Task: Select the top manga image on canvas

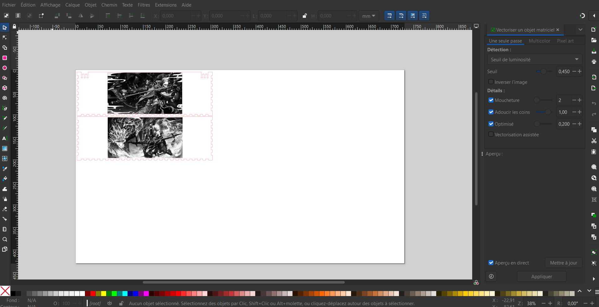Action: click(145, 93)
